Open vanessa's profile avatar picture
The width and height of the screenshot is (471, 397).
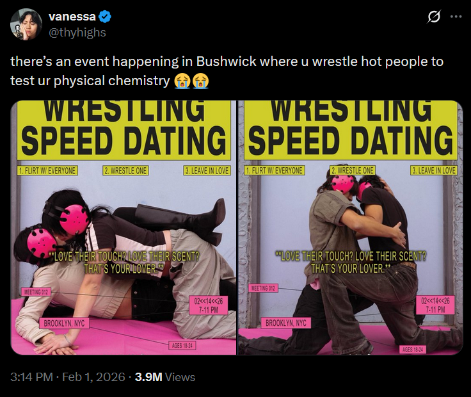pyautogui.click(x=26, y=24)
